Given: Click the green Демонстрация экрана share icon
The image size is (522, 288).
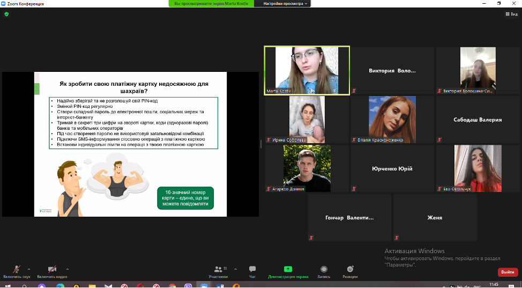Looking at the screenshot, I should pos(288,269).
